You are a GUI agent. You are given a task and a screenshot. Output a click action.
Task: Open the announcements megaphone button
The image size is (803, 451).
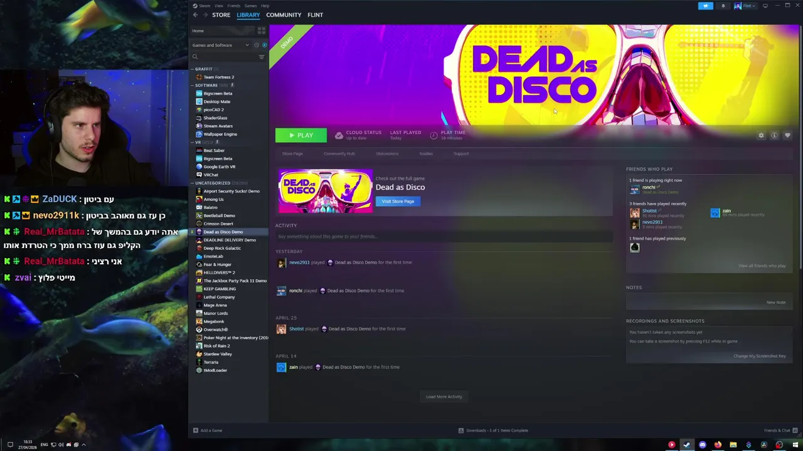(706, 6)
